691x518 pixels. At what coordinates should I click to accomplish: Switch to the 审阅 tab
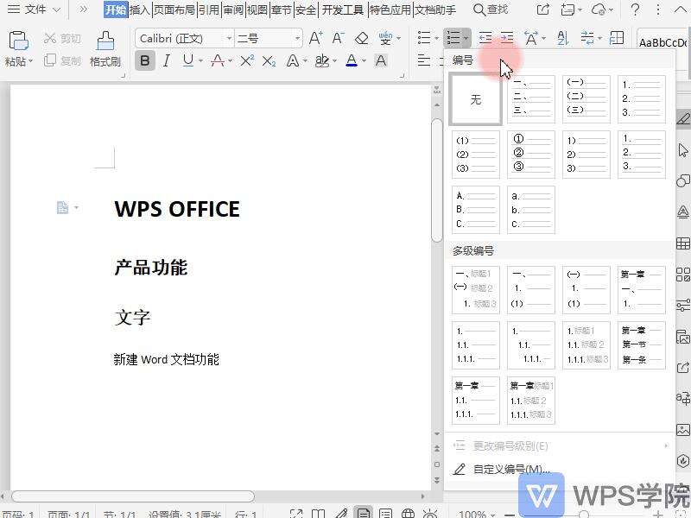coord(233,9)
